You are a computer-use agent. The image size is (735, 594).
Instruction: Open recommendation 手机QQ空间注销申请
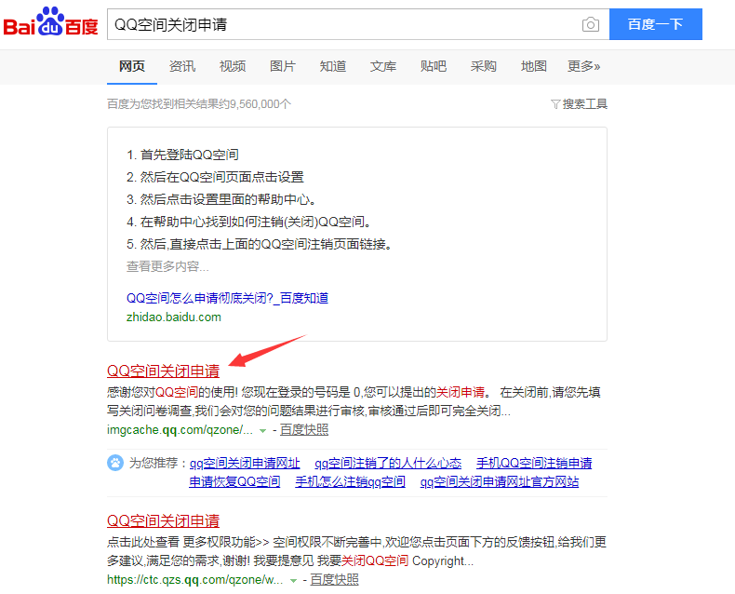pos(534,463)
